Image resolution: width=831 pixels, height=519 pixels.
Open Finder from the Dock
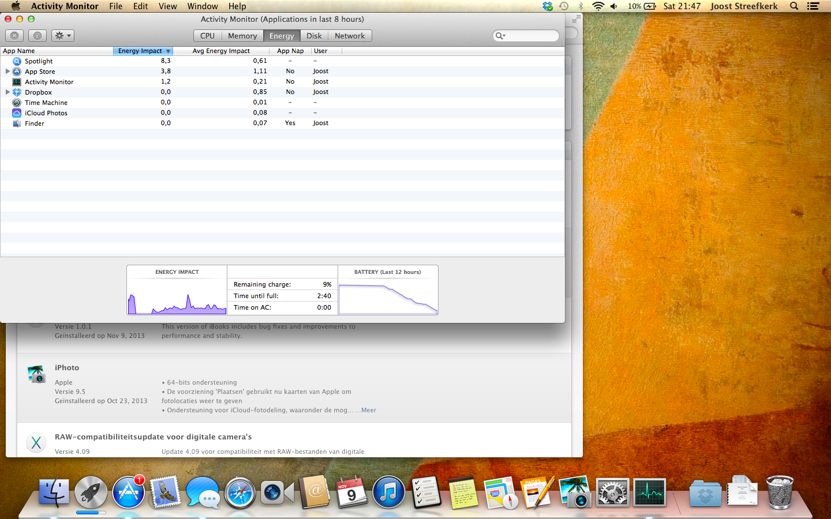pos(54,492)
